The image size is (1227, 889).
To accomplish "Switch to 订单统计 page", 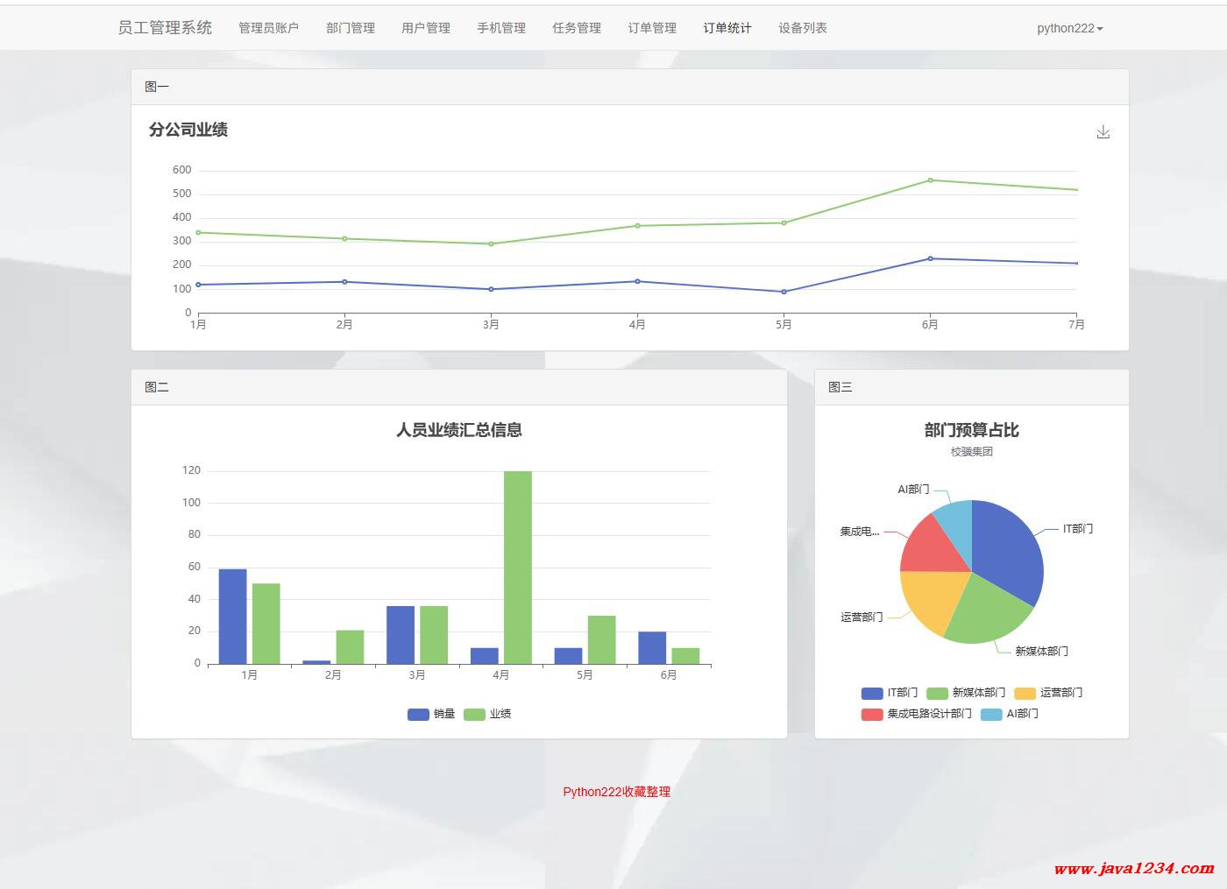I will point(727,28).
